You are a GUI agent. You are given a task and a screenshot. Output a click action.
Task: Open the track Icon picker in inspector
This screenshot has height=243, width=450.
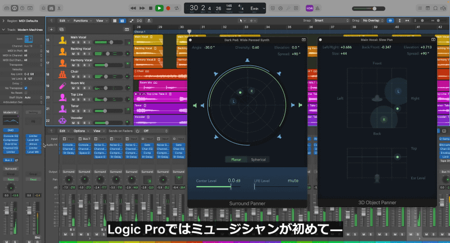click(x=29, y=39)
